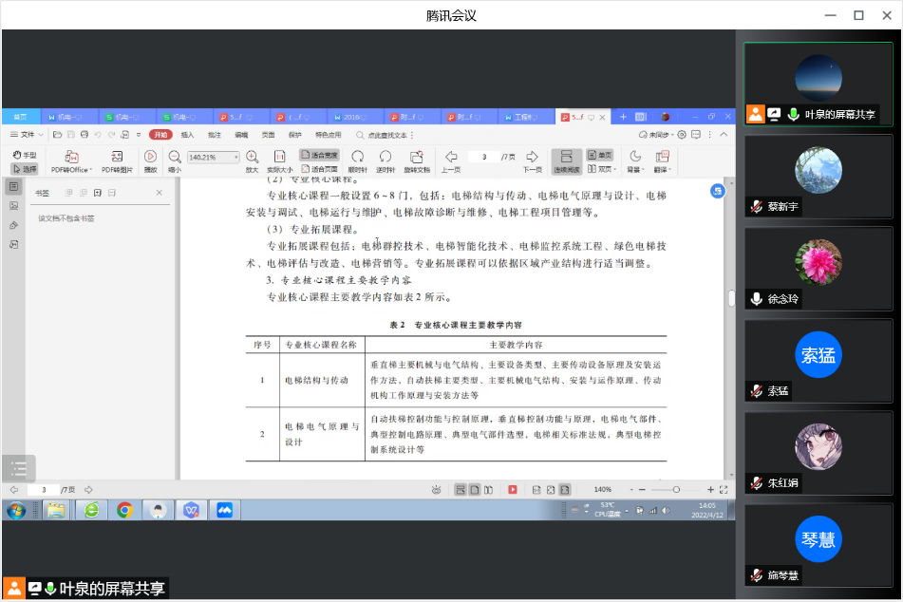Screen dimensions: 903x602
Task: Click 叶泉的屏幕共享 participant tile
Action: pyautogui.click(x=818, y=84)
